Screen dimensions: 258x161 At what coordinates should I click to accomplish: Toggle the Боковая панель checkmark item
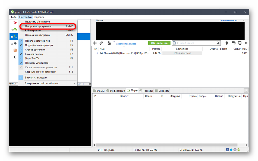[48, 54]
